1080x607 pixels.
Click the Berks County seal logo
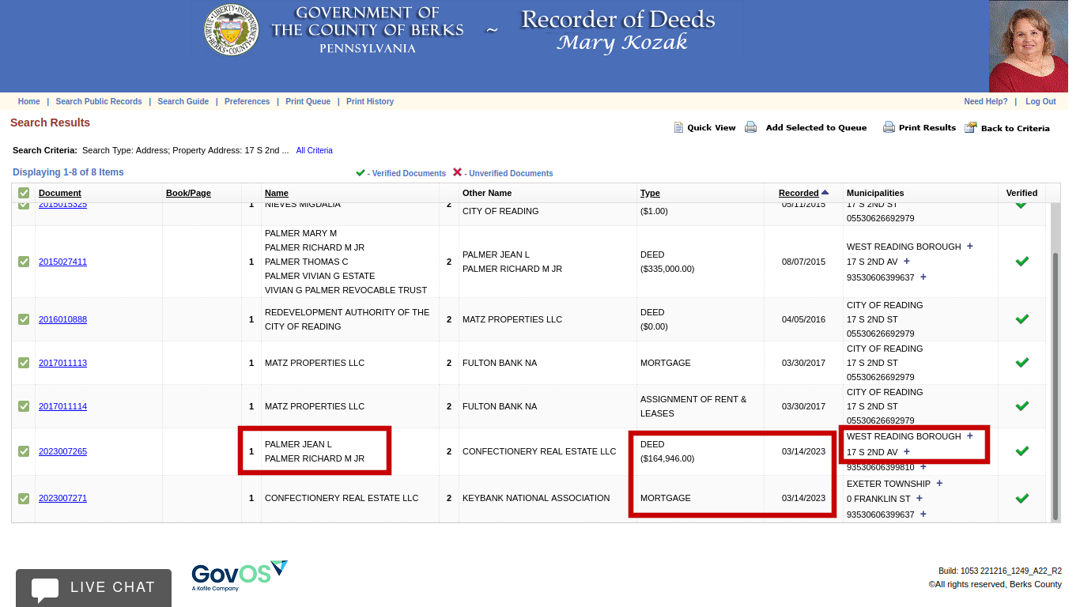pyautogui.click(x=231, y=31)
